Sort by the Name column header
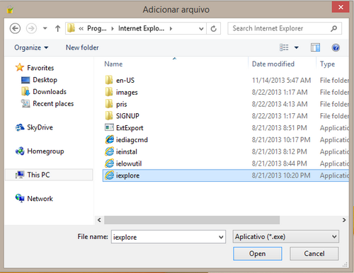This screenshot has height=273, width=354. point(113,64)
